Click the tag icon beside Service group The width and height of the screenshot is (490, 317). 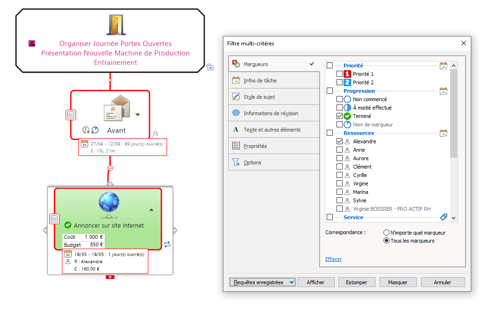444,217
